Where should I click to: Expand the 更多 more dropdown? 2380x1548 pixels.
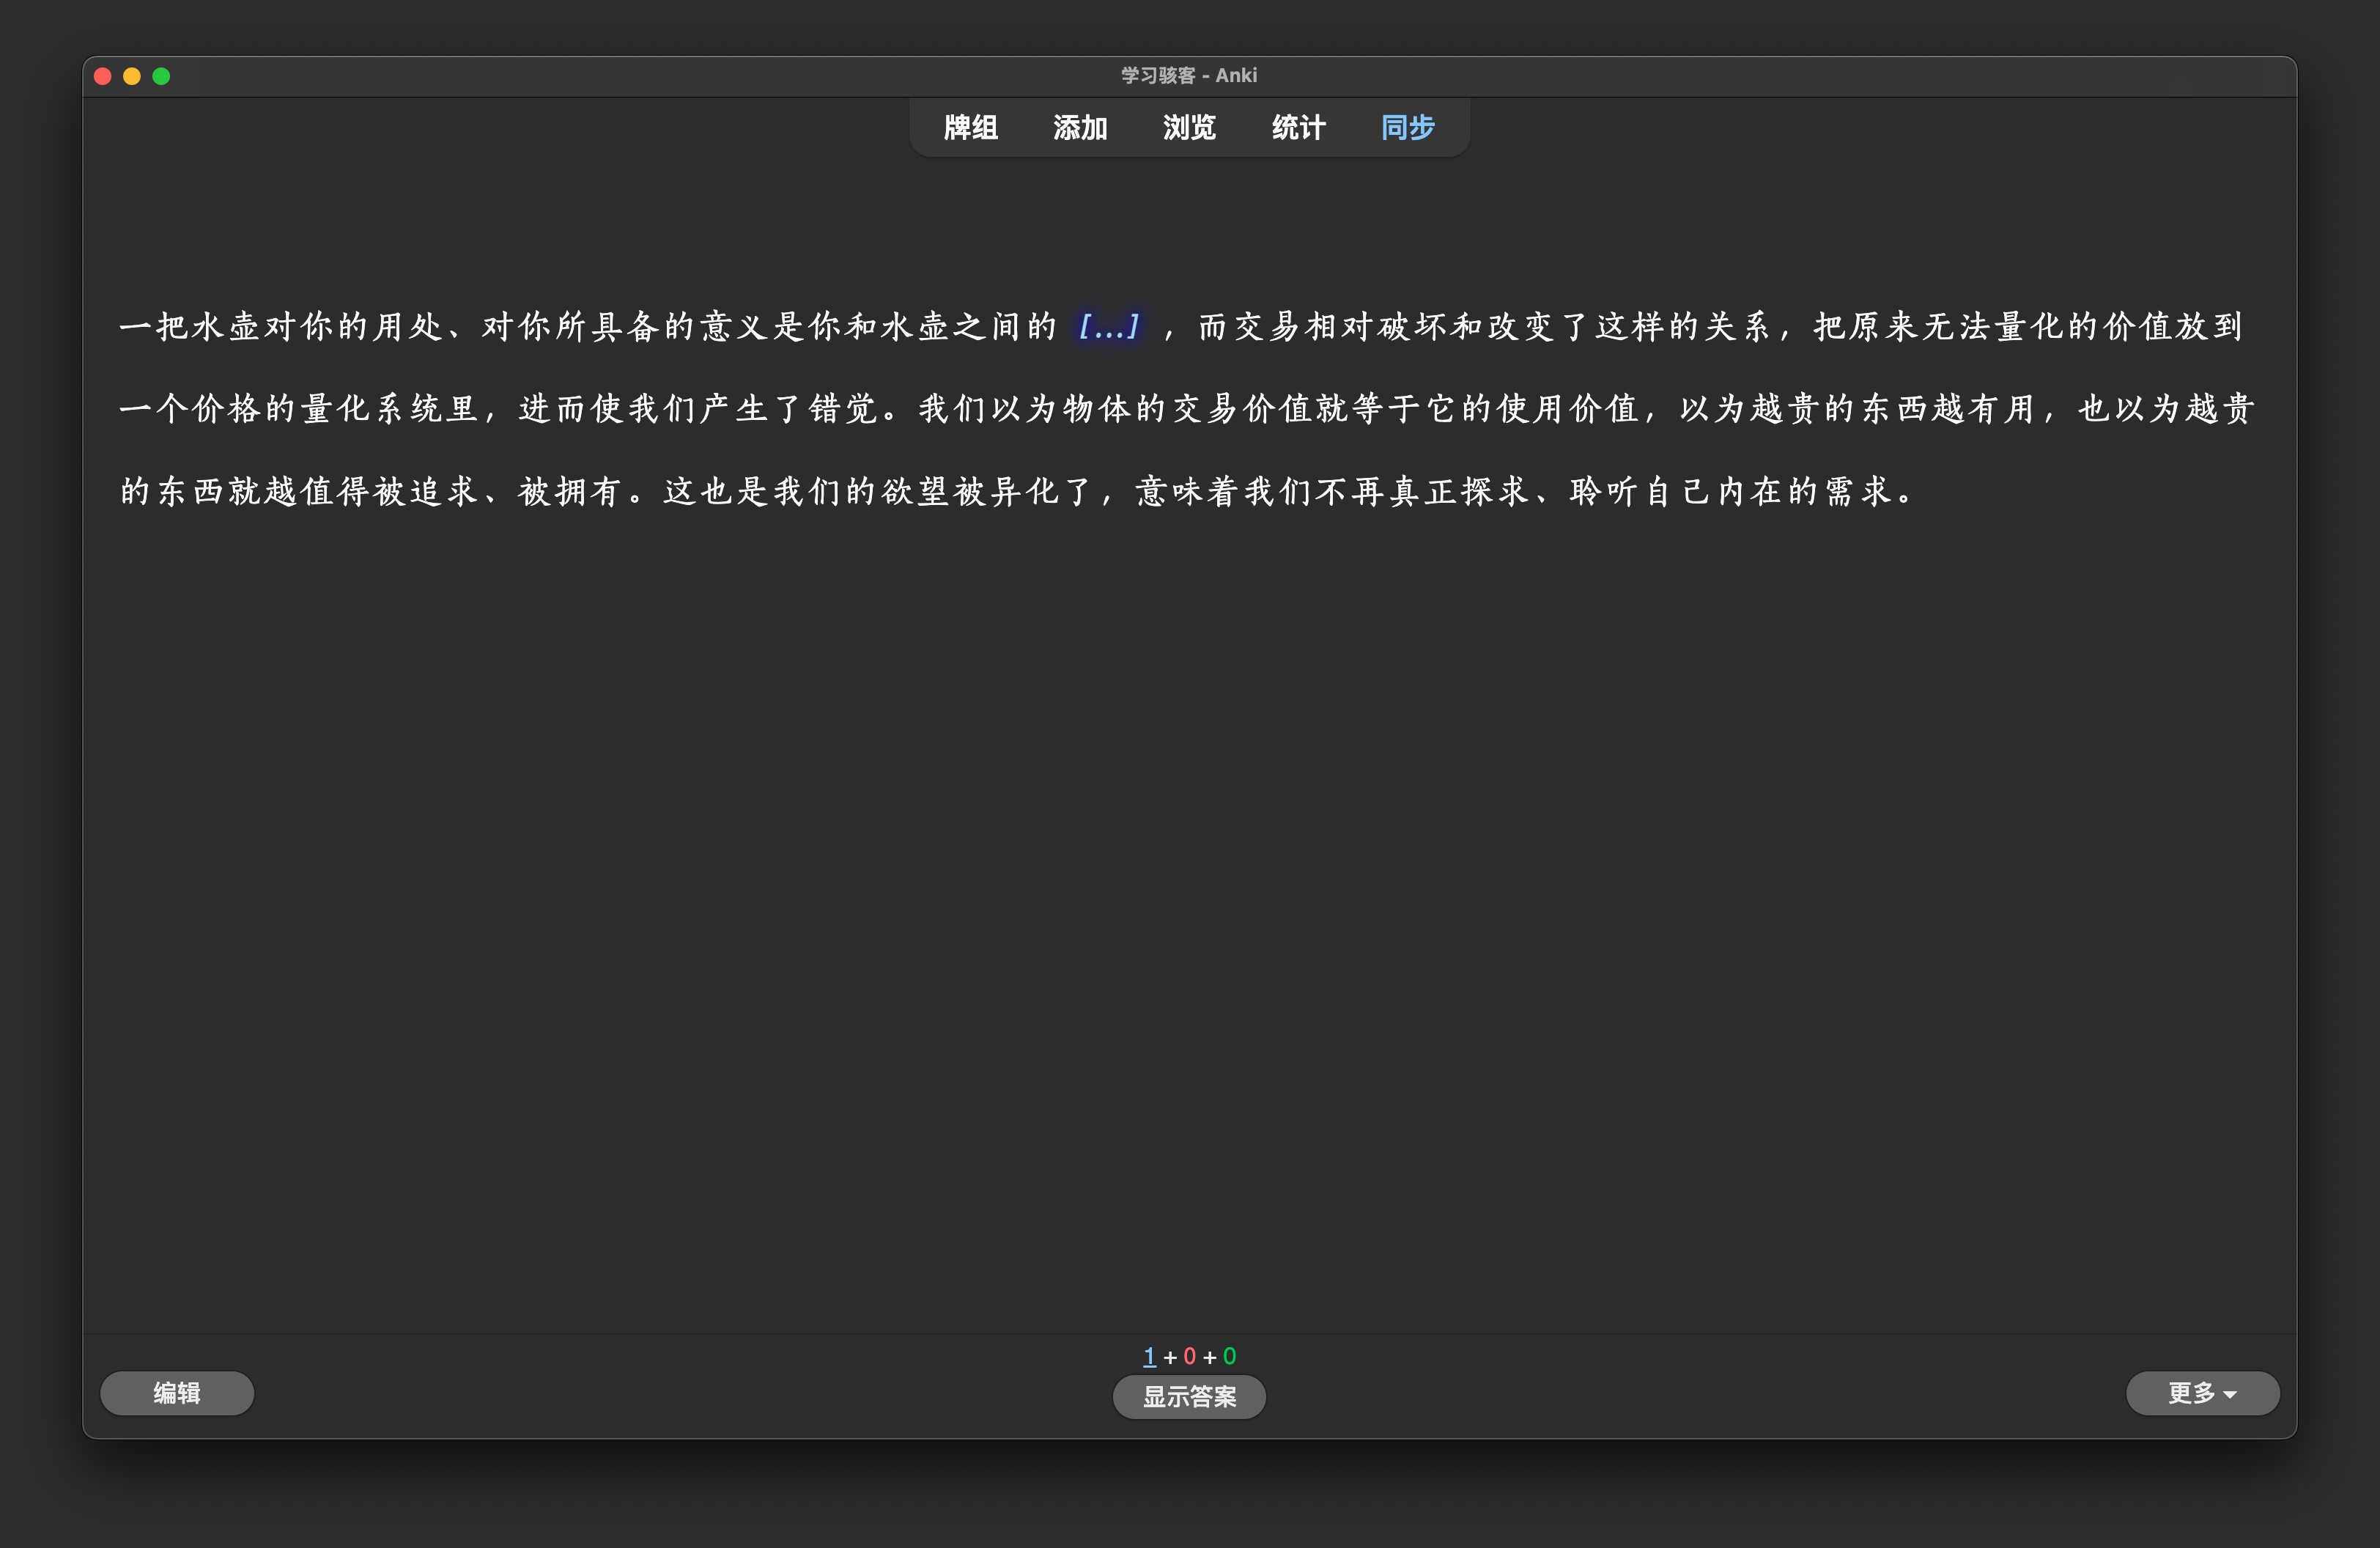point(2202,1393)
